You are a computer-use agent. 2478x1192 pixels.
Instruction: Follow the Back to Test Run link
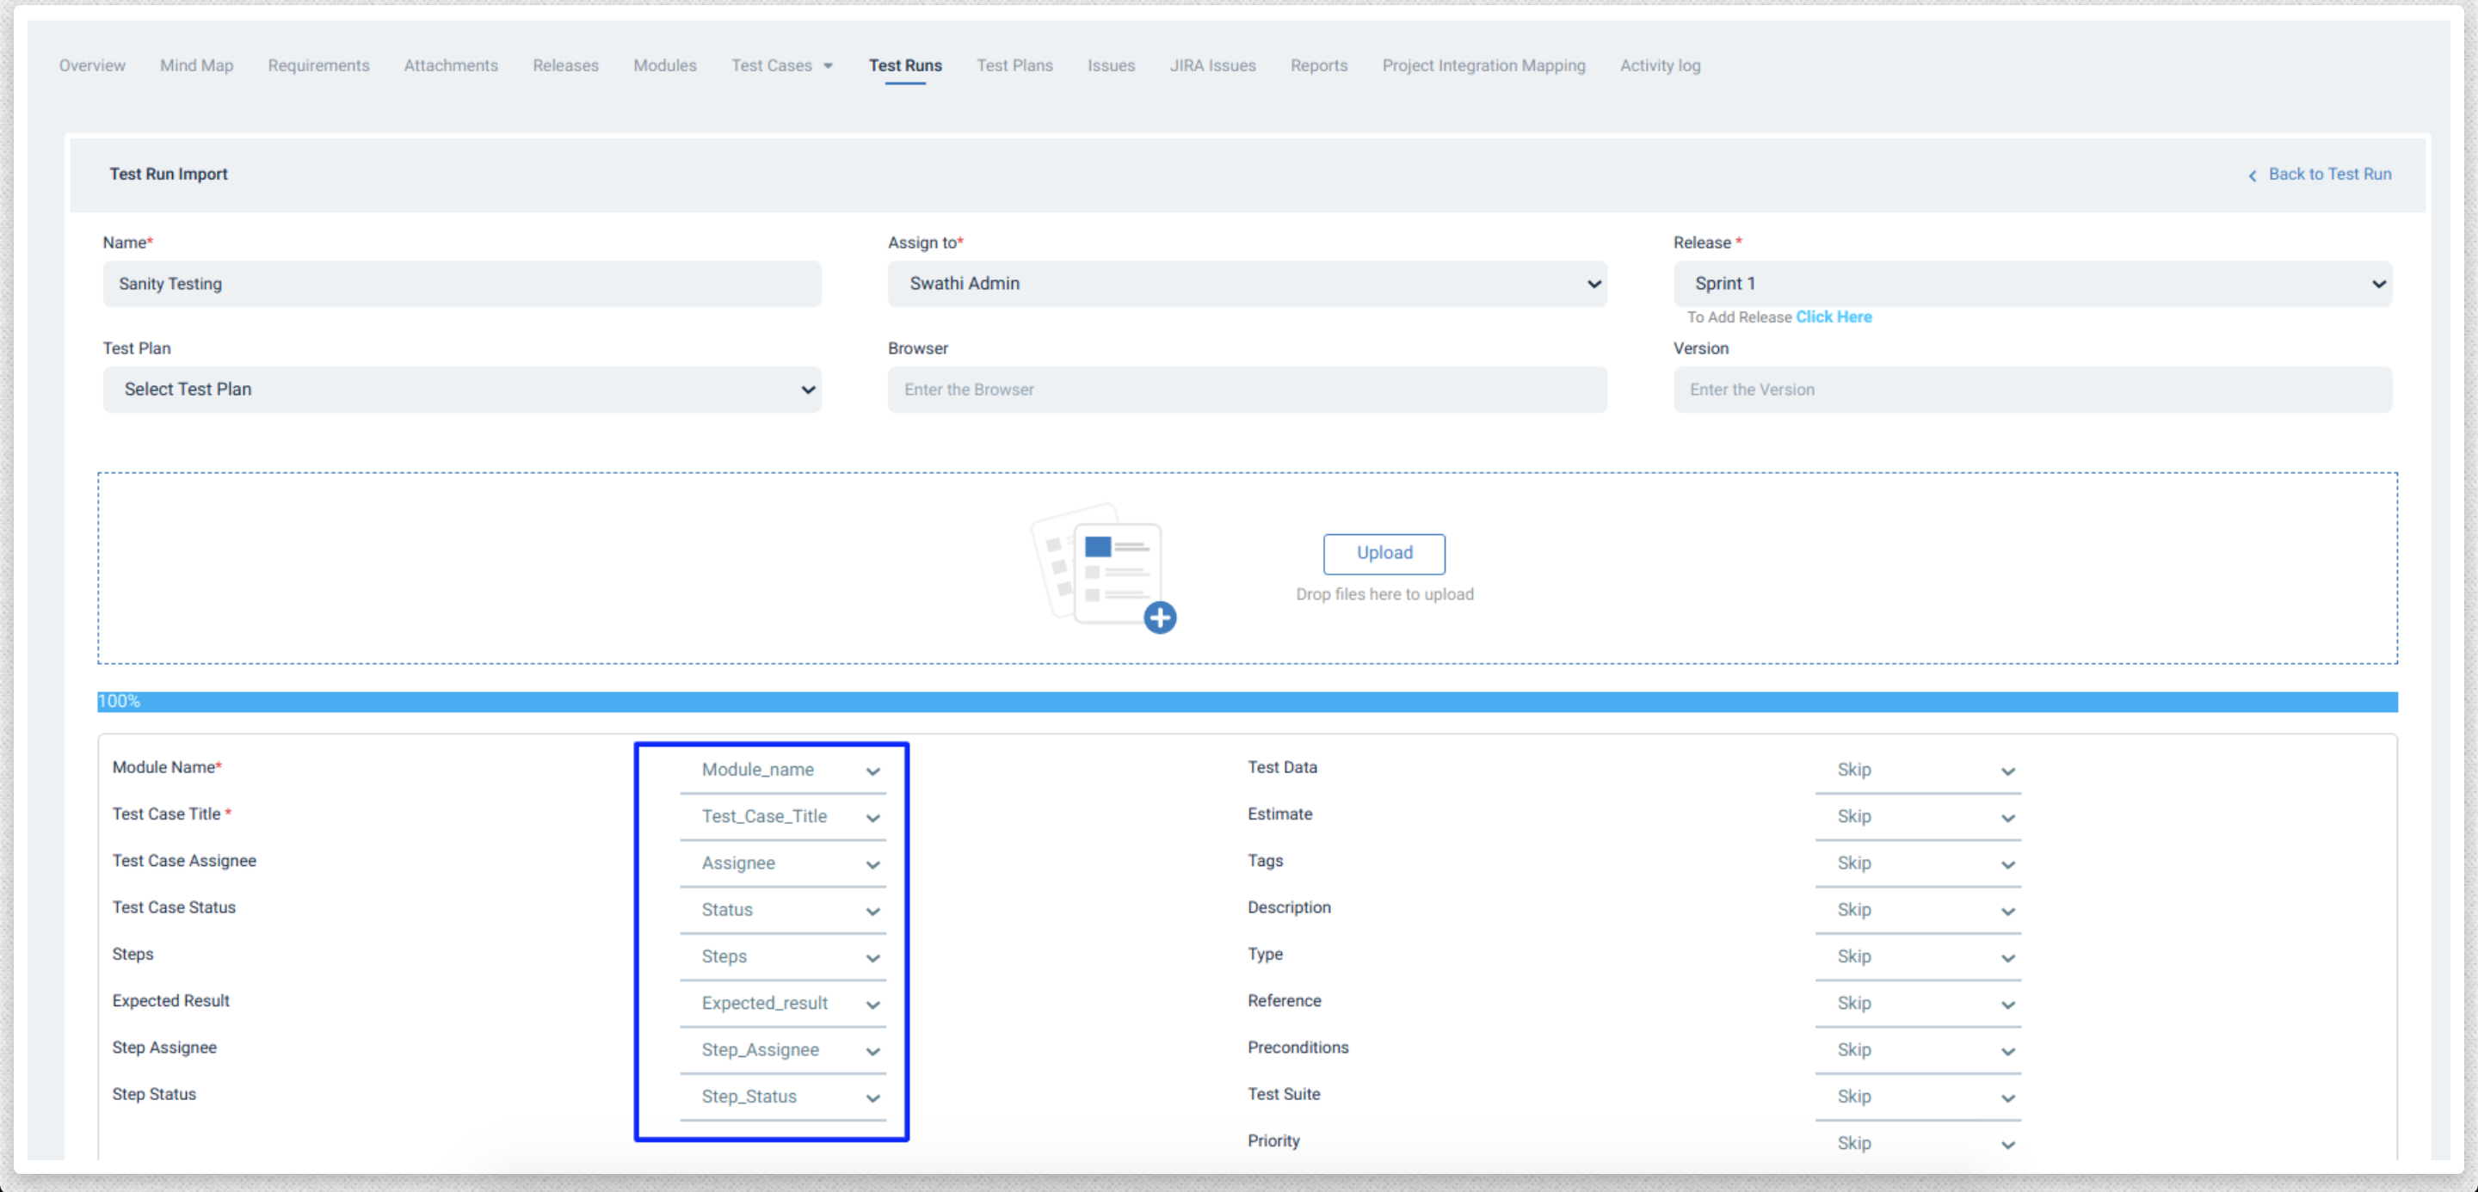point(2329,174)
